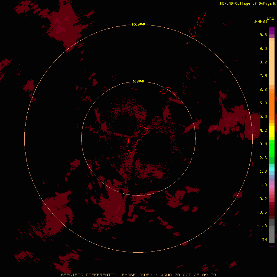Select the 100 NMI range ring label
This screenshot has height=277, width=277.
coord(138,24)
